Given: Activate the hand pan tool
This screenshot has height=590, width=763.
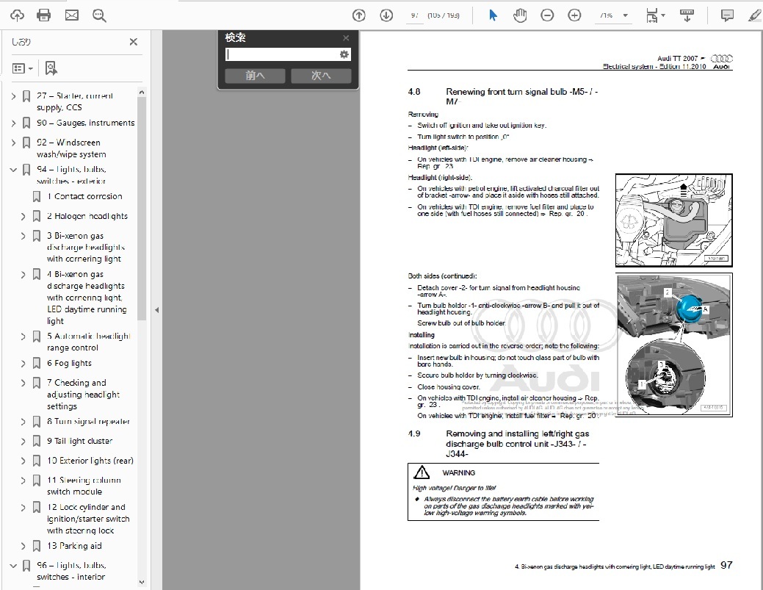Looking at the screenshot, I should coord(520,15).
